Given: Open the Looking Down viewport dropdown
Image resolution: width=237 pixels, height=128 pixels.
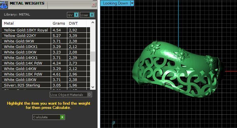Looking at the screenshot, I should tap(132, 3).
